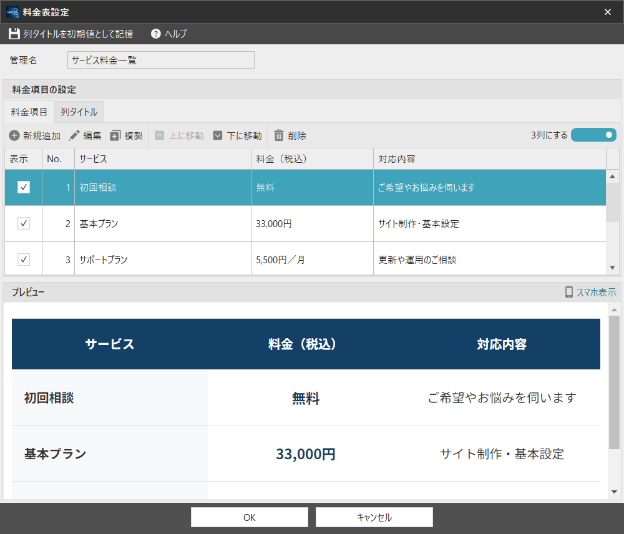Click the 複製 label

pos(134,136)
